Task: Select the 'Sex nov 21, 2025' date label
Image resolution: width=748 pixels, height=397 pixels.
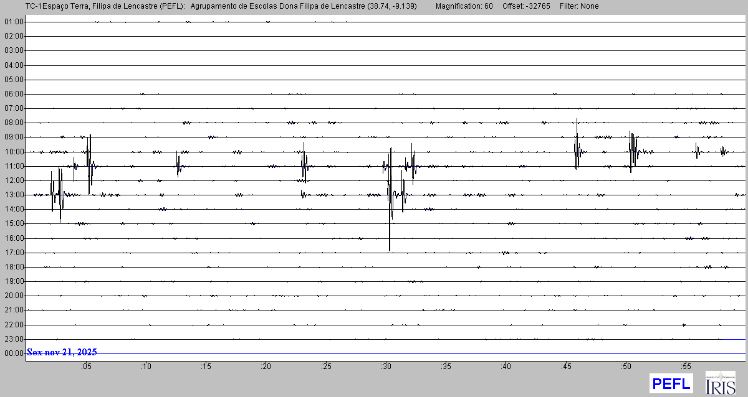Action: click(62, 352)
